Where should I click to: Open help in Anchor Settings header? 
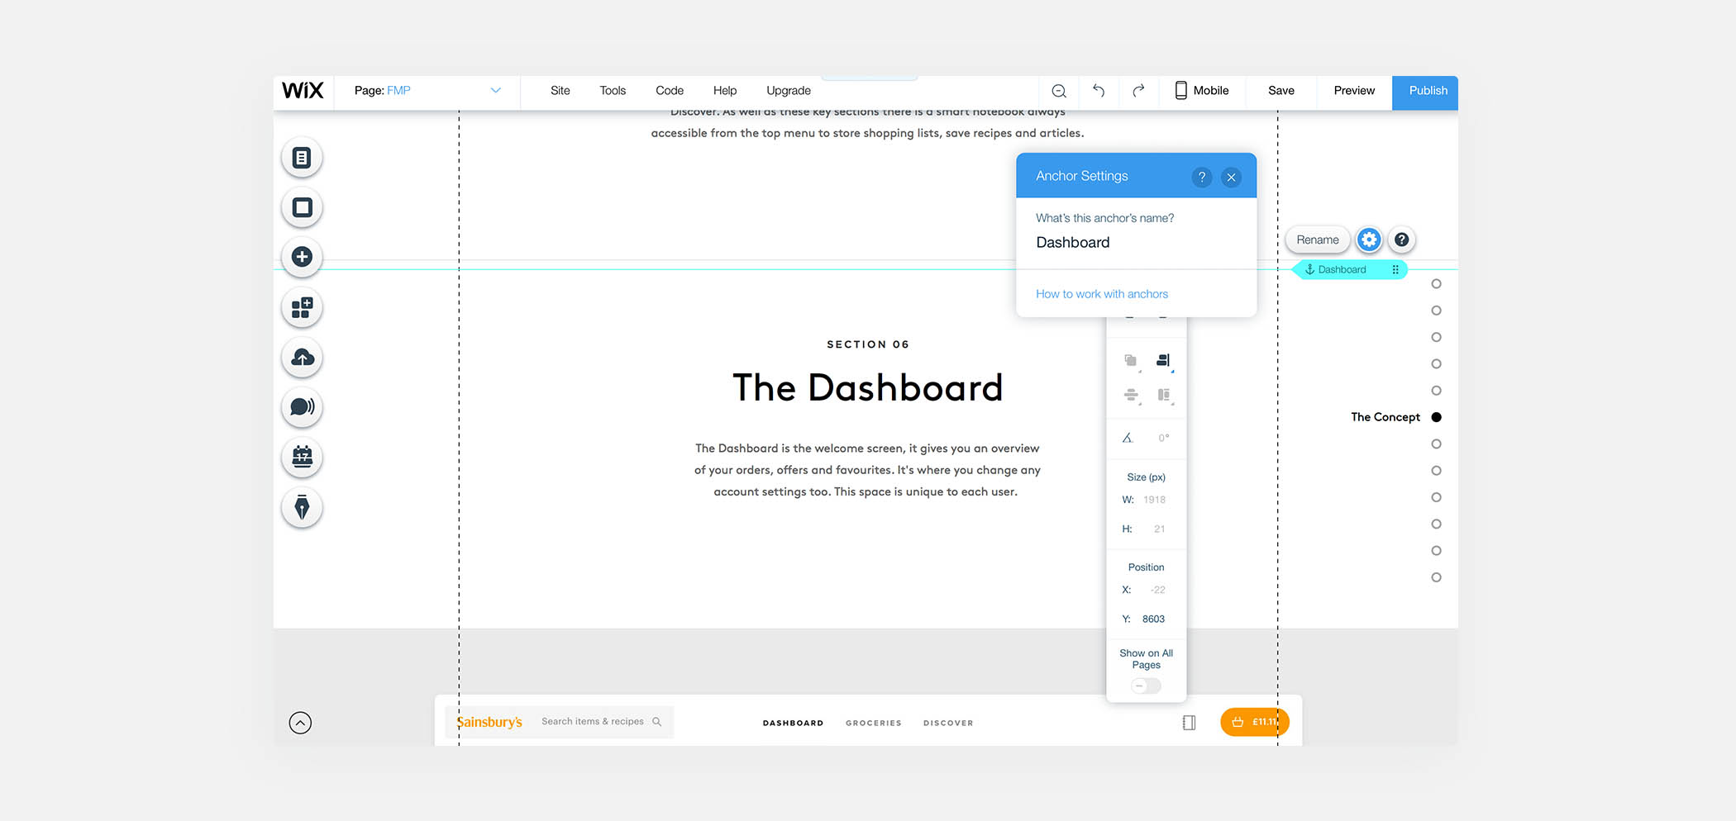(1202, 177)
